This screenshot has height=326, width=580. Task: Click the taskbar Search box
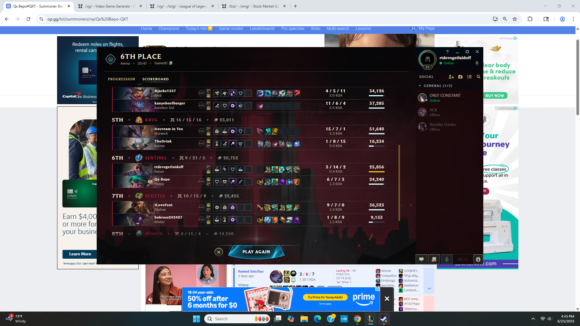(x=237, y=319)
